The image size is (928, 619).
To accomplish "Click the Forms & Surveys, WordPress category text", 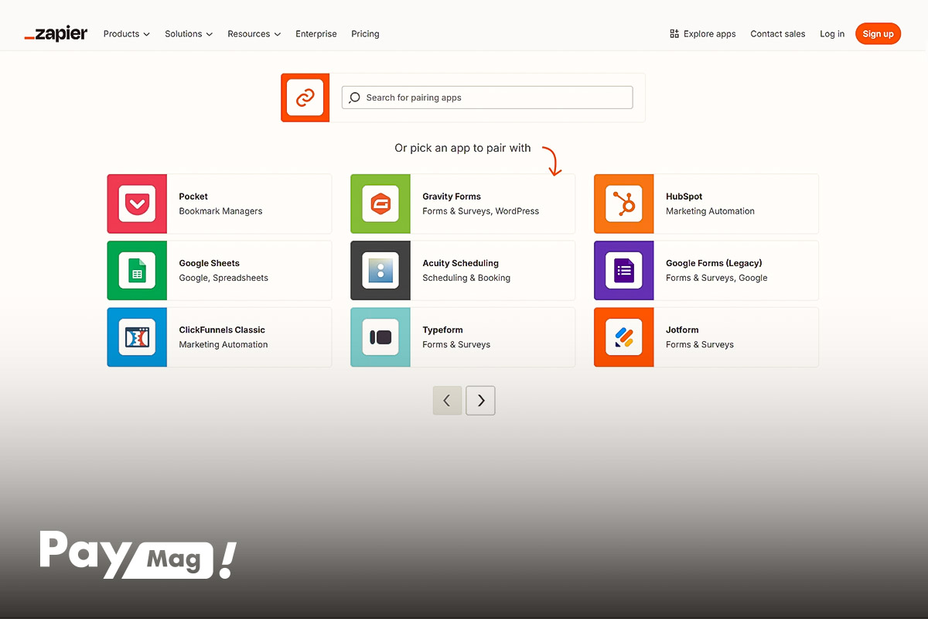I will pyautogui.click(x=481, y=211).
